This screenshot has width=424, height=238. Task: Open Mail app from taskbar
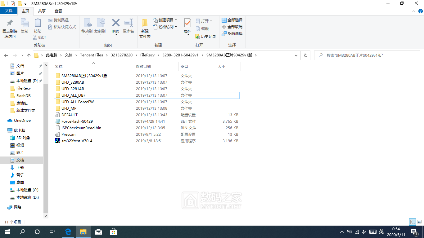98,232
